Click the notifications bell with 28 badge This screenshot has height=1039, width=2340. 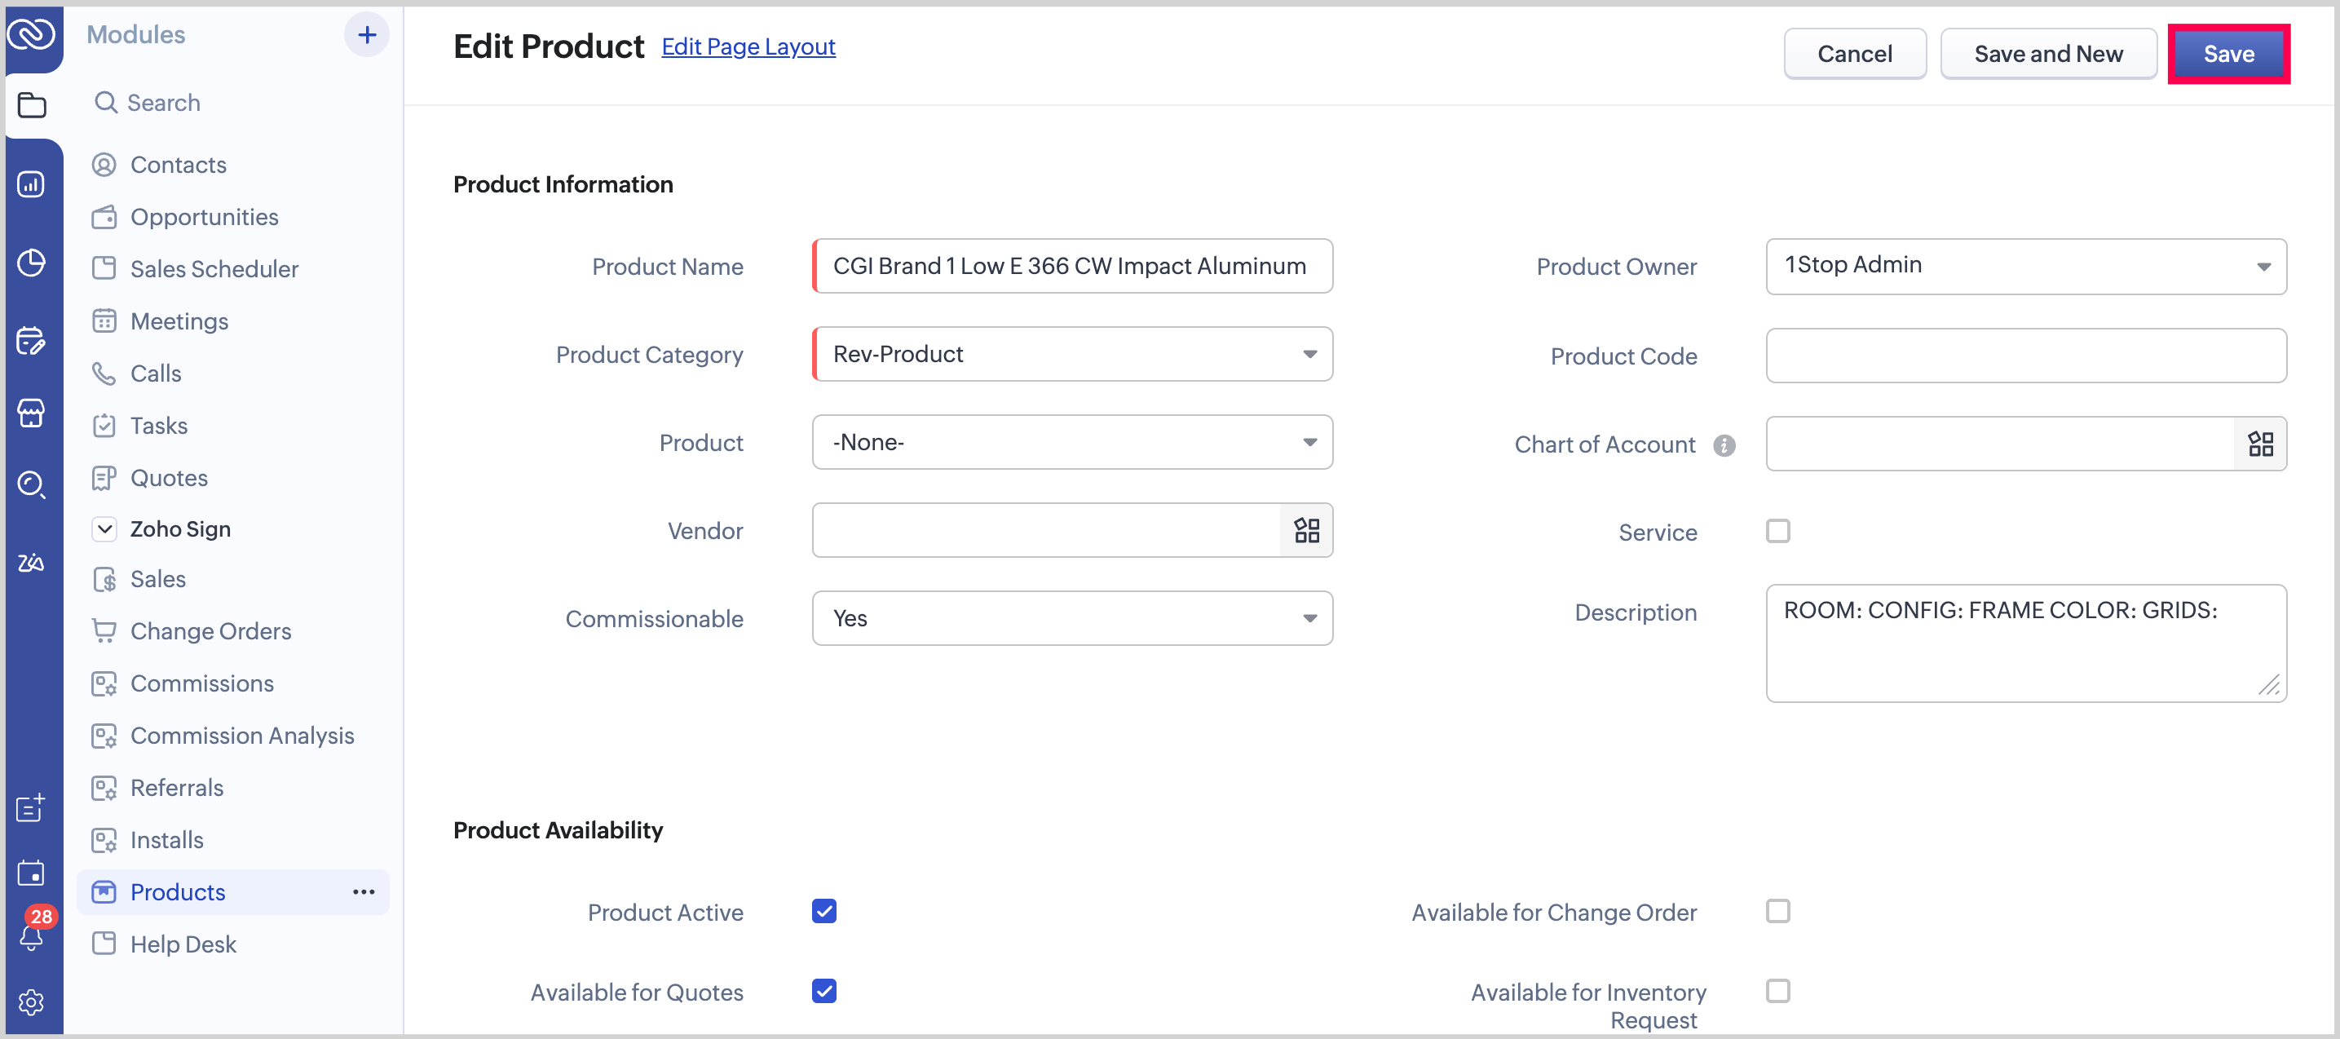tap(33, 933)
